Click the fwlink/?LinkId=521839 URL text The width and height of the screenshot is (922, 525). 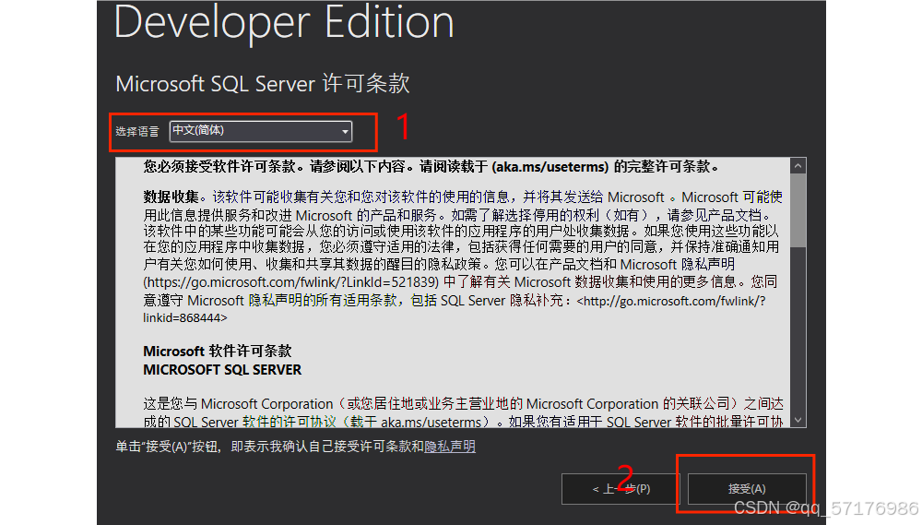click(291, 282)
